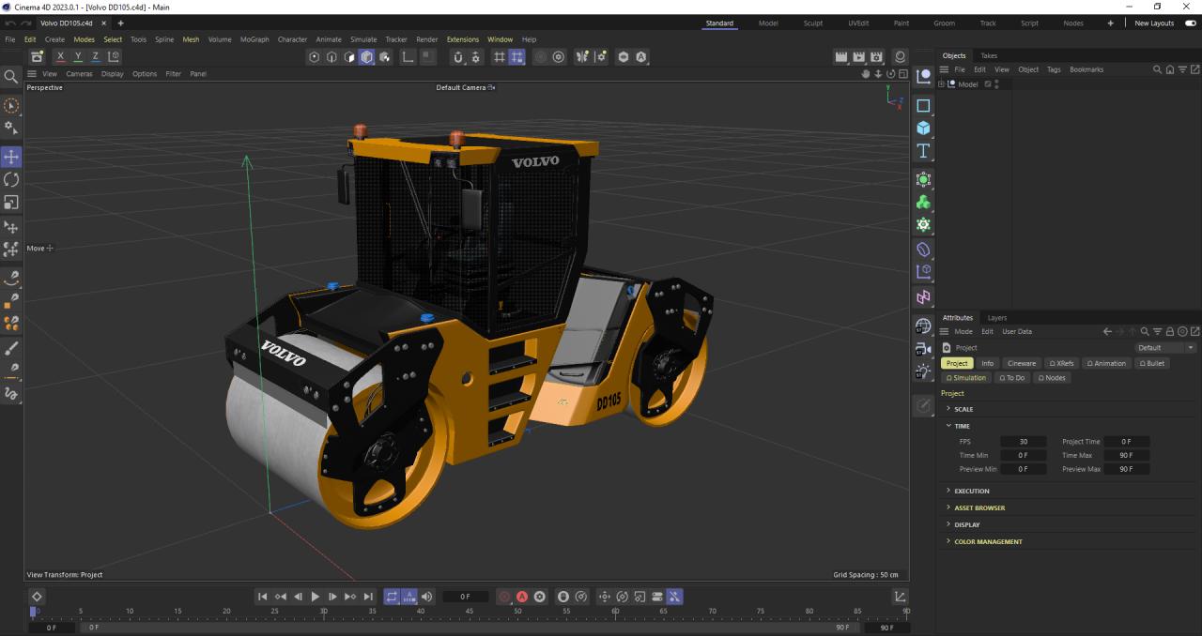This screenshot has width=1202, height=636.
Task: Expand the Model object hierarchy
Action: click(x=942, y=84)
